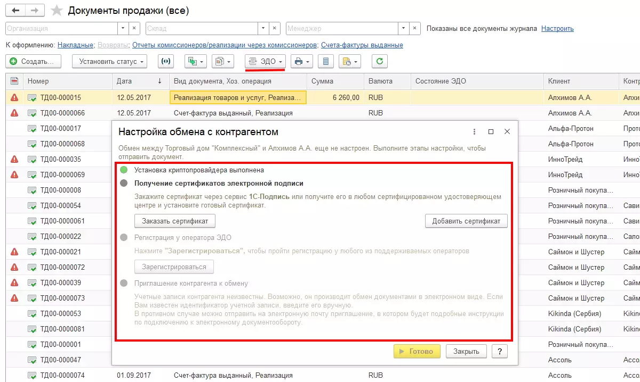Select document row ТД00-0000068
The width and height of the screenshot is (640, 382).
tap(62, 144)
